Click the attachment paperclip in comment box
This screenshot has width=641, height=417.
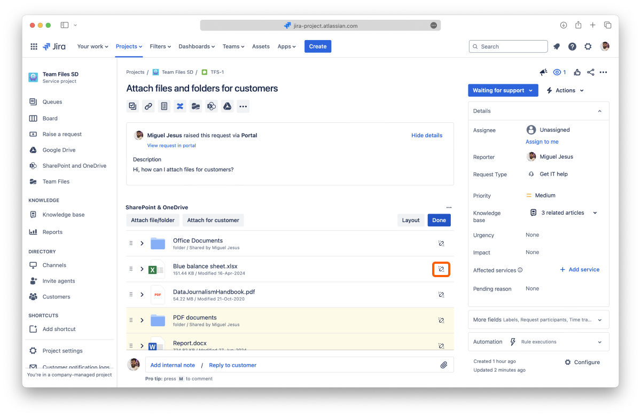click(443, 365)
